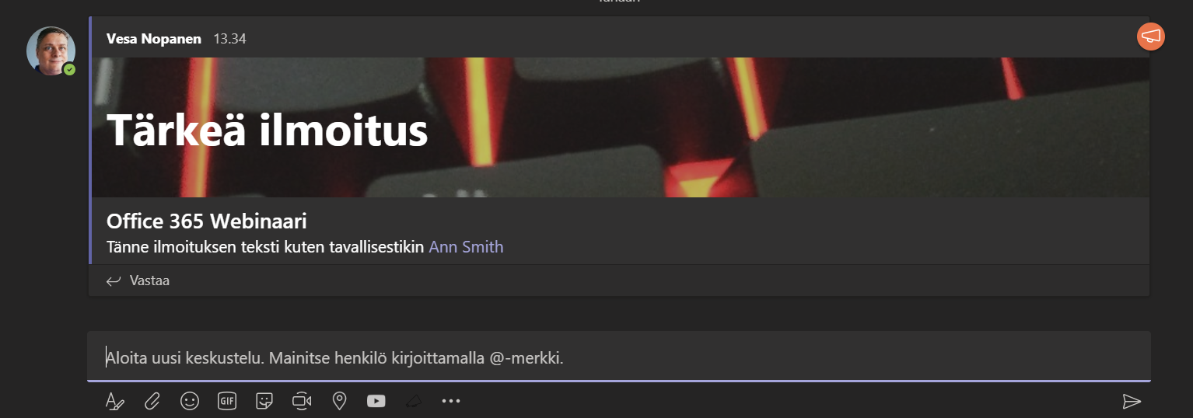This screenshot has width=1193, height=418.
Task: Open the Ann Smith mention link
Action: (466, 247)
